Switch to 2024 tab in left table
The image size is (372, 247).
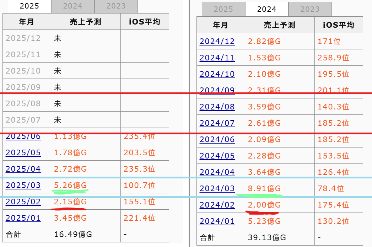point(72,6)
